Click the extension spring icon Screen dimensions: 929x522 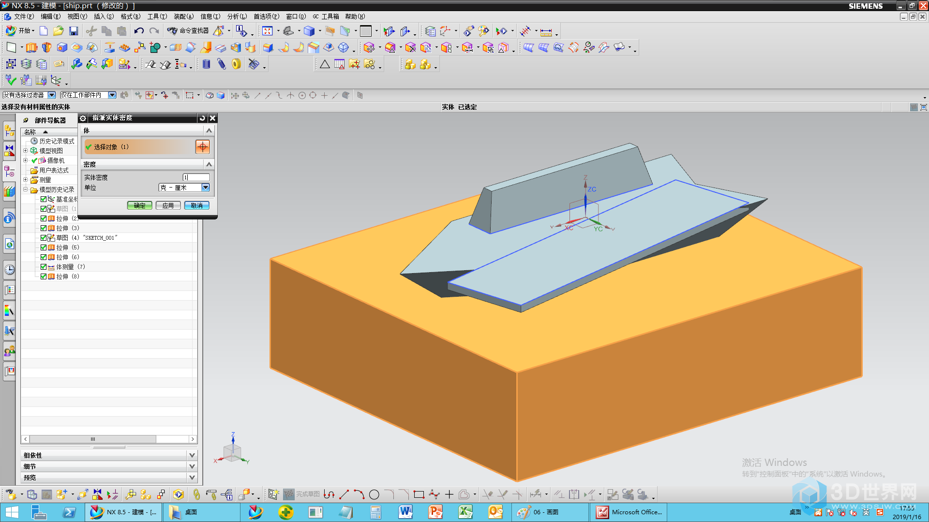(x=221, y=64)
